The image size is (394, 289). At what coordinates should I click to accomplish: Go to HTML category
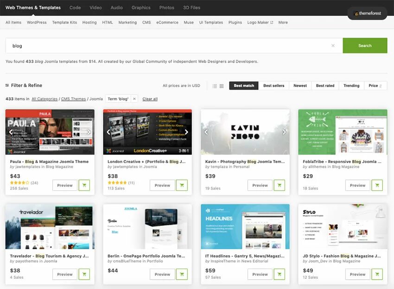[x=107, y=22]
